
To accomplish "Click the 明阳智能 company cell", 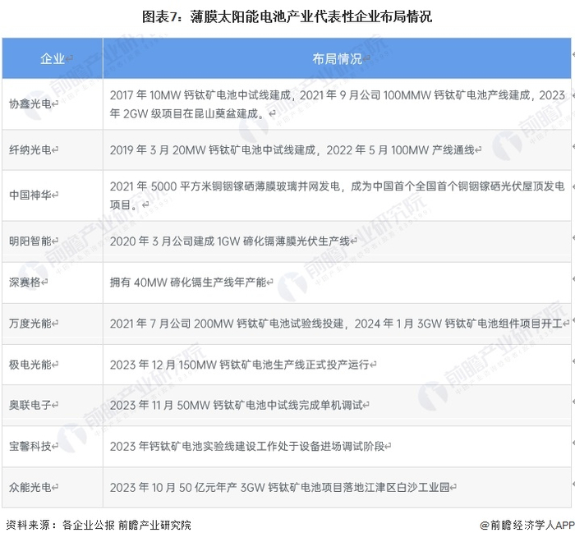I will point(53,241).
